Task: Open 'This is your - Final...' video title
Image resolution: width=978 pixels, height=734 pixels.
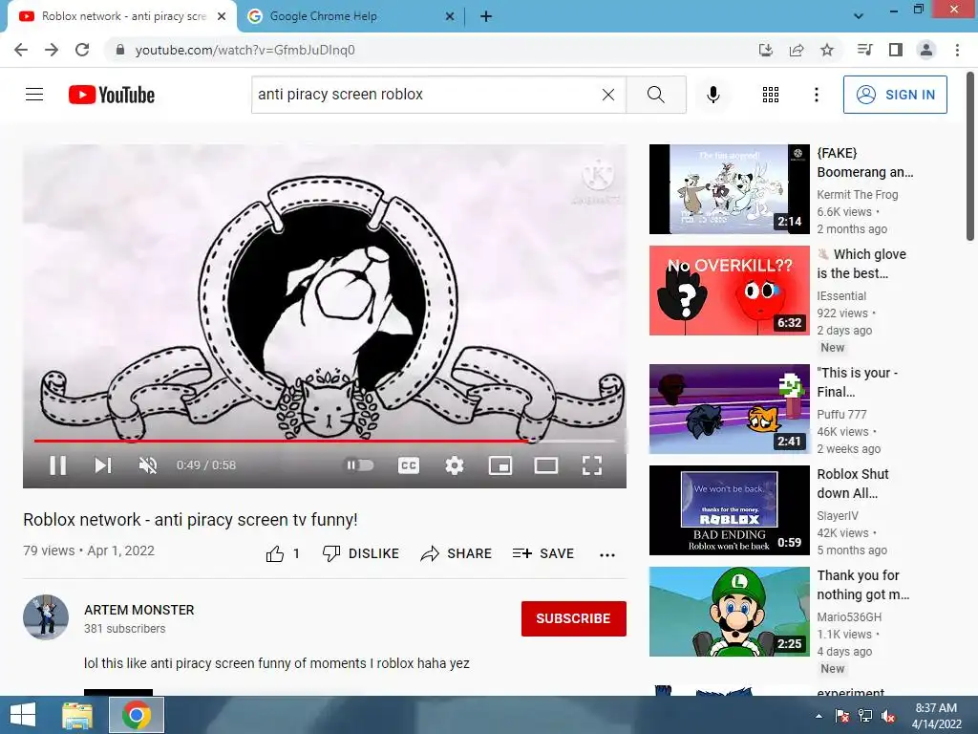Action: (x=858, y=382)
